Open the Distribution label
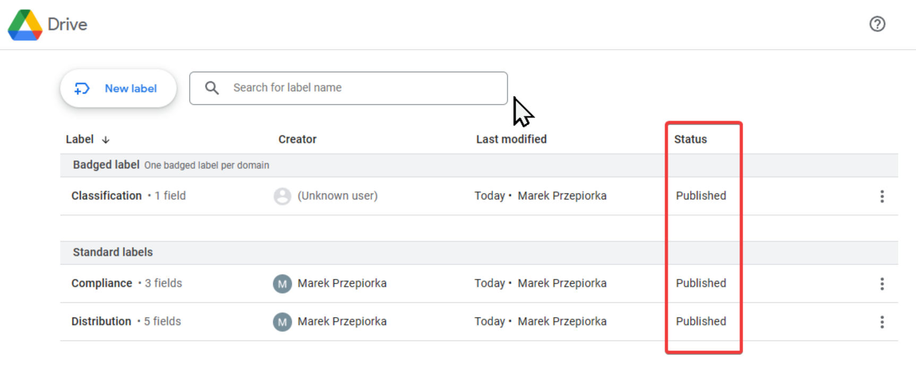This screenshot has width=916, height=387. [x=101, y=321]
